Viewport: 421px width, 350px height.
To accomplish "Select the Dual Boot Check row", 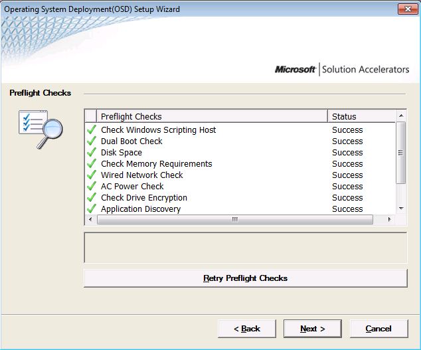I will pos(240,141).
